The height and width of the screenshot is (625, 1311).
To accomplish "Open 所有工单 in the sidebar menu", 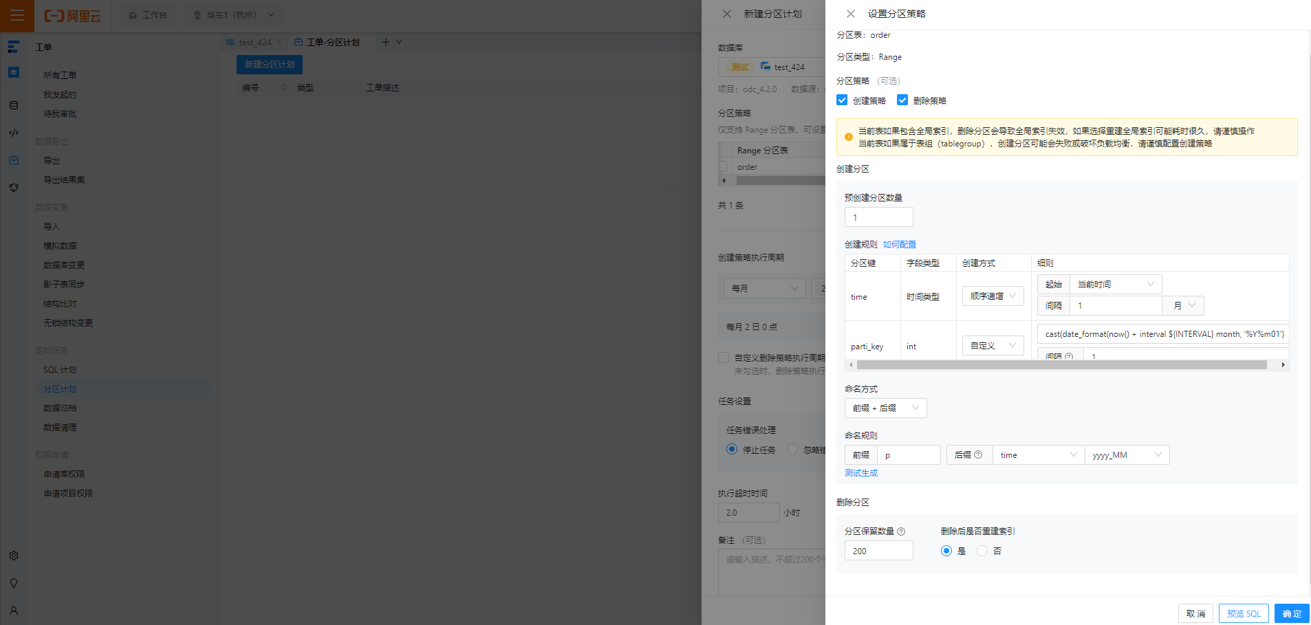I will (60, 75).
